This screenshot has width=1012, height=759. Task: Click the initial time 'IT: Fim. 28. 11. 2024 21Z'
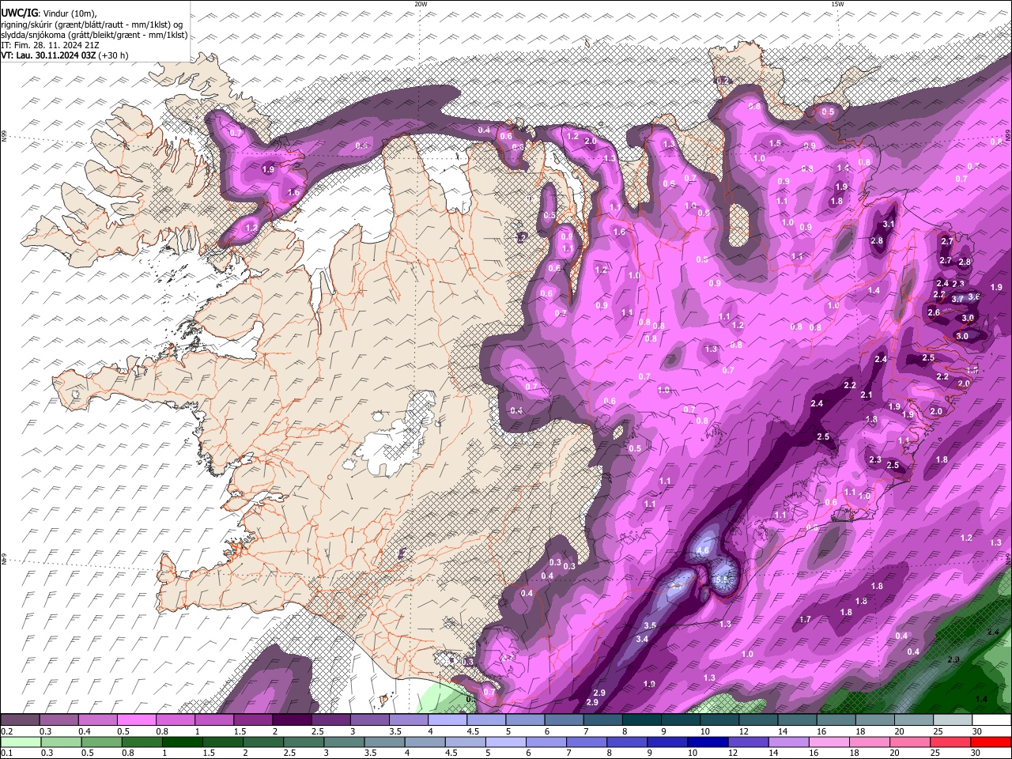(x=50, y=45)
